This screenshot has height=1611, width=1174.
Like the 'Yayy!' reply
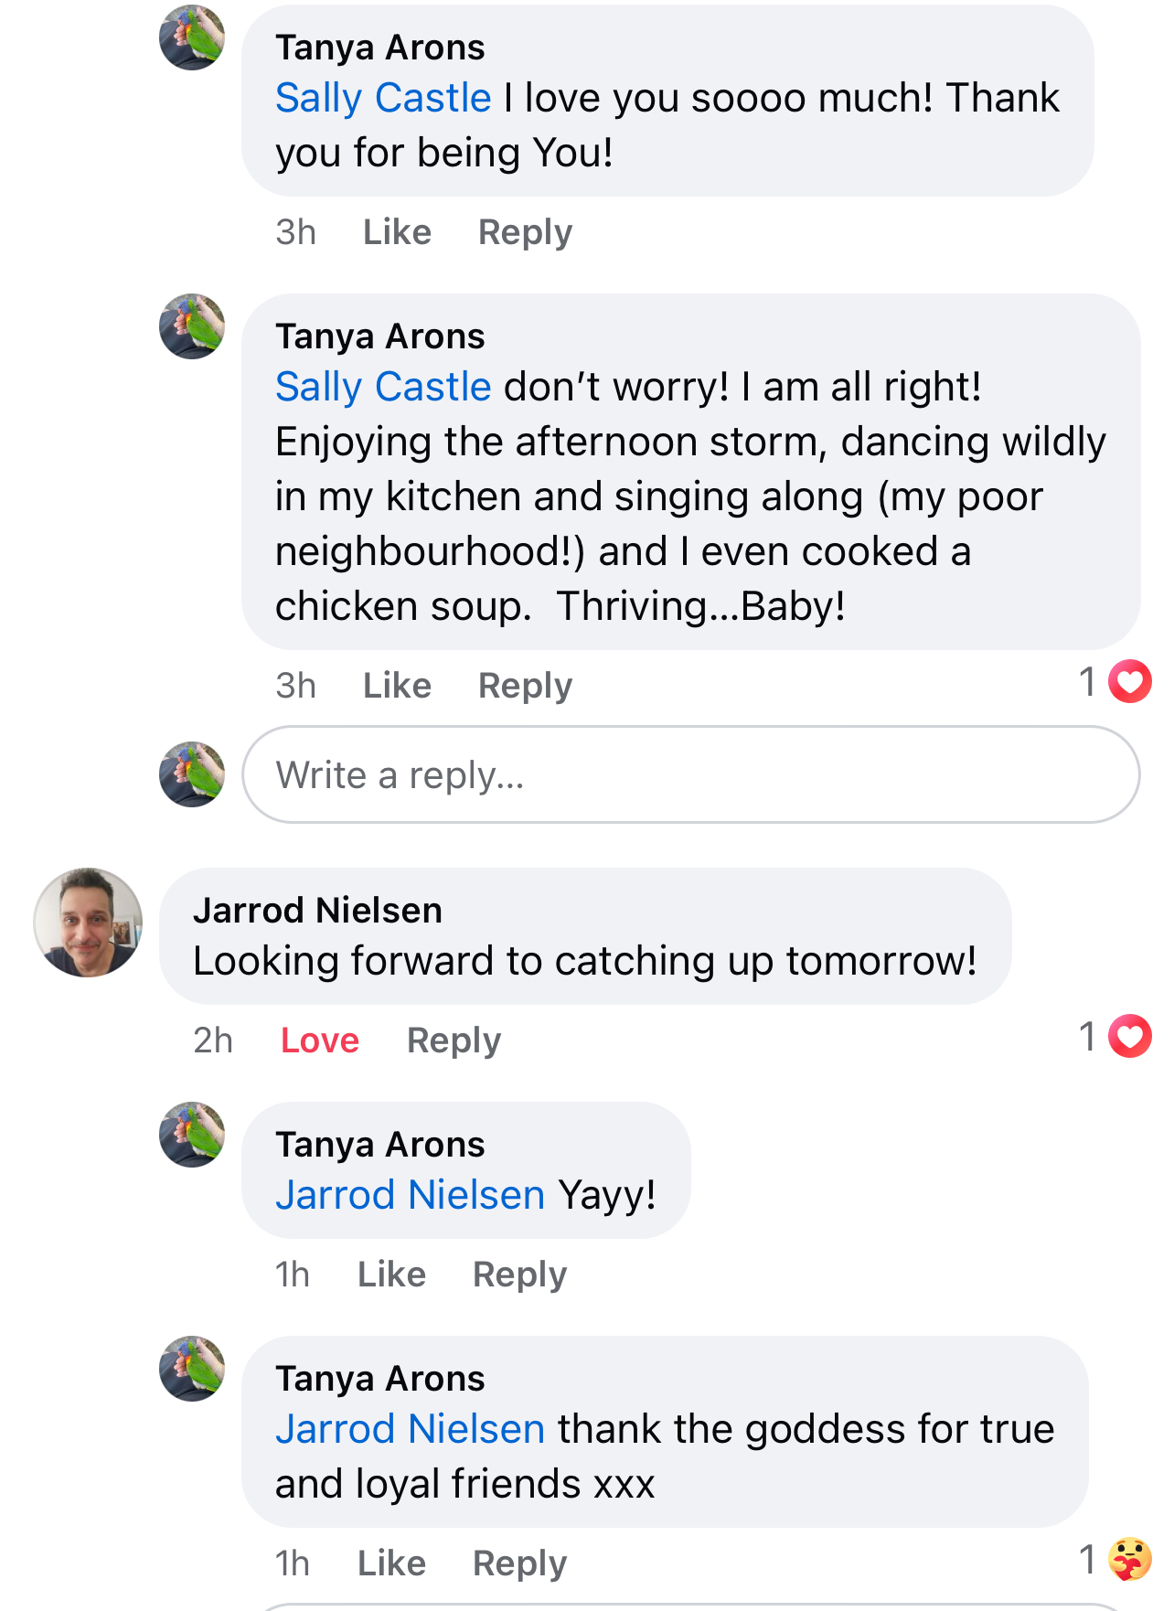pyautogui.click(x=391, y=1275)
